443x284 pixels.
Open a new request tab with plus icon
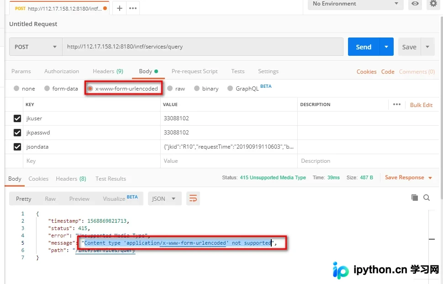tap(120, 8)
